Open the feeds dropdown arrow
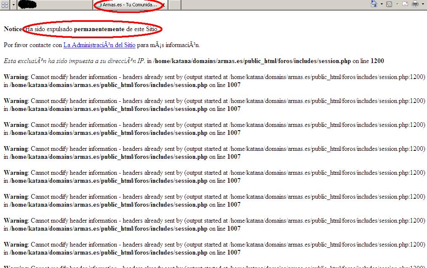Image resolution: width=427 pixels, height=268 pixels. tap(397, 4)
